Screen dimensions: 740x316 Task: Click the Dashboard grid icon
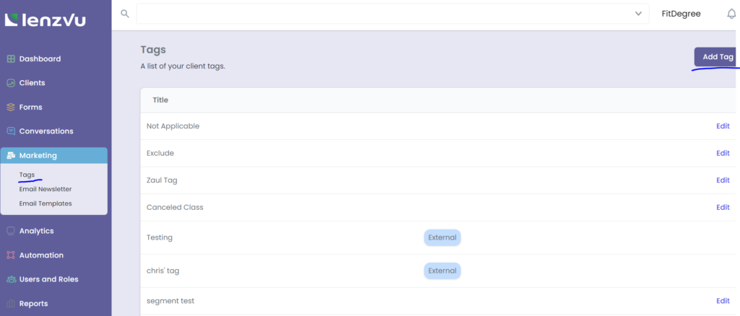[x=11, y=59]
